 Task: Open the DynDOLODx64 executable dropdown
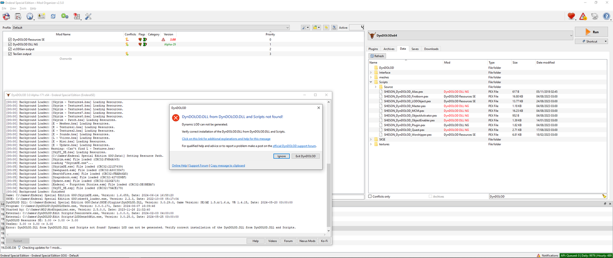pyautogui.click(x=470, y=35)
